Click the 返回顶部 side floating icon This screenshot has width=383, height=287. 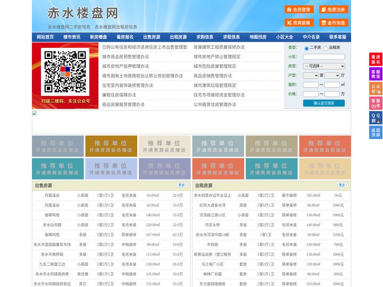coord(376,132)
